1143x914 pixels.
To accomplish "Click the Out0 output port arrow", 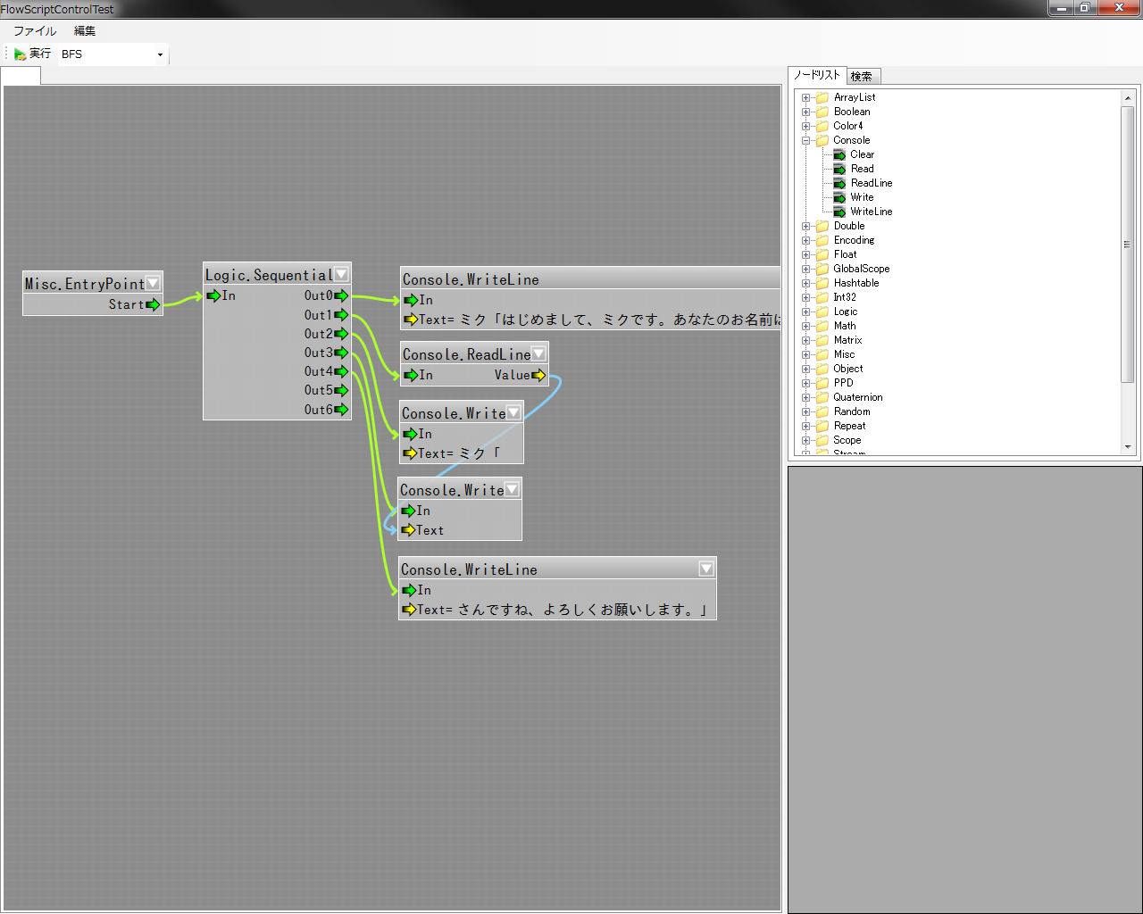I will tap(341, 295).
